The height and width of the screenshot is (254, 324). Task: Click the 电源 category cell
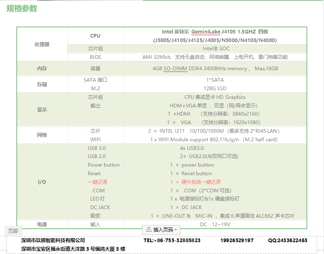coord(42,225)
